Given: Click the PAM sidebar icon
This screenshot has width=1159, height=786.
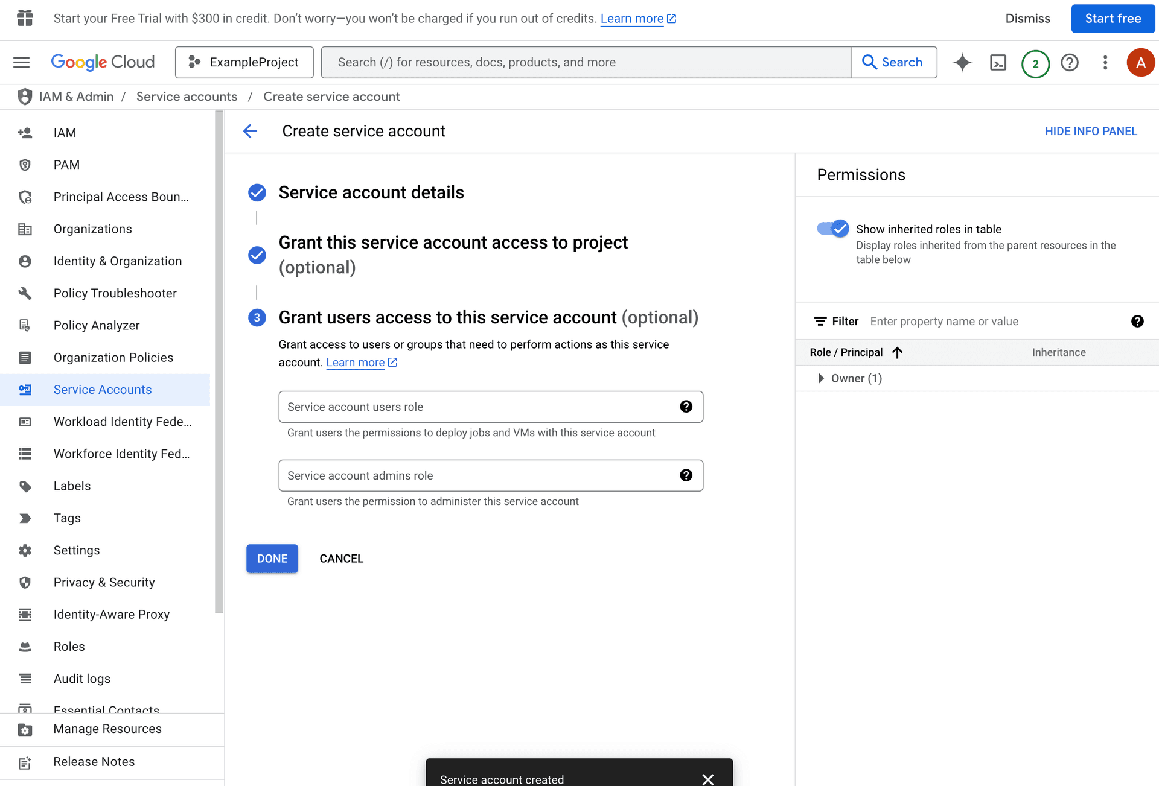Looking at the screenshot, I should [25, 165].
